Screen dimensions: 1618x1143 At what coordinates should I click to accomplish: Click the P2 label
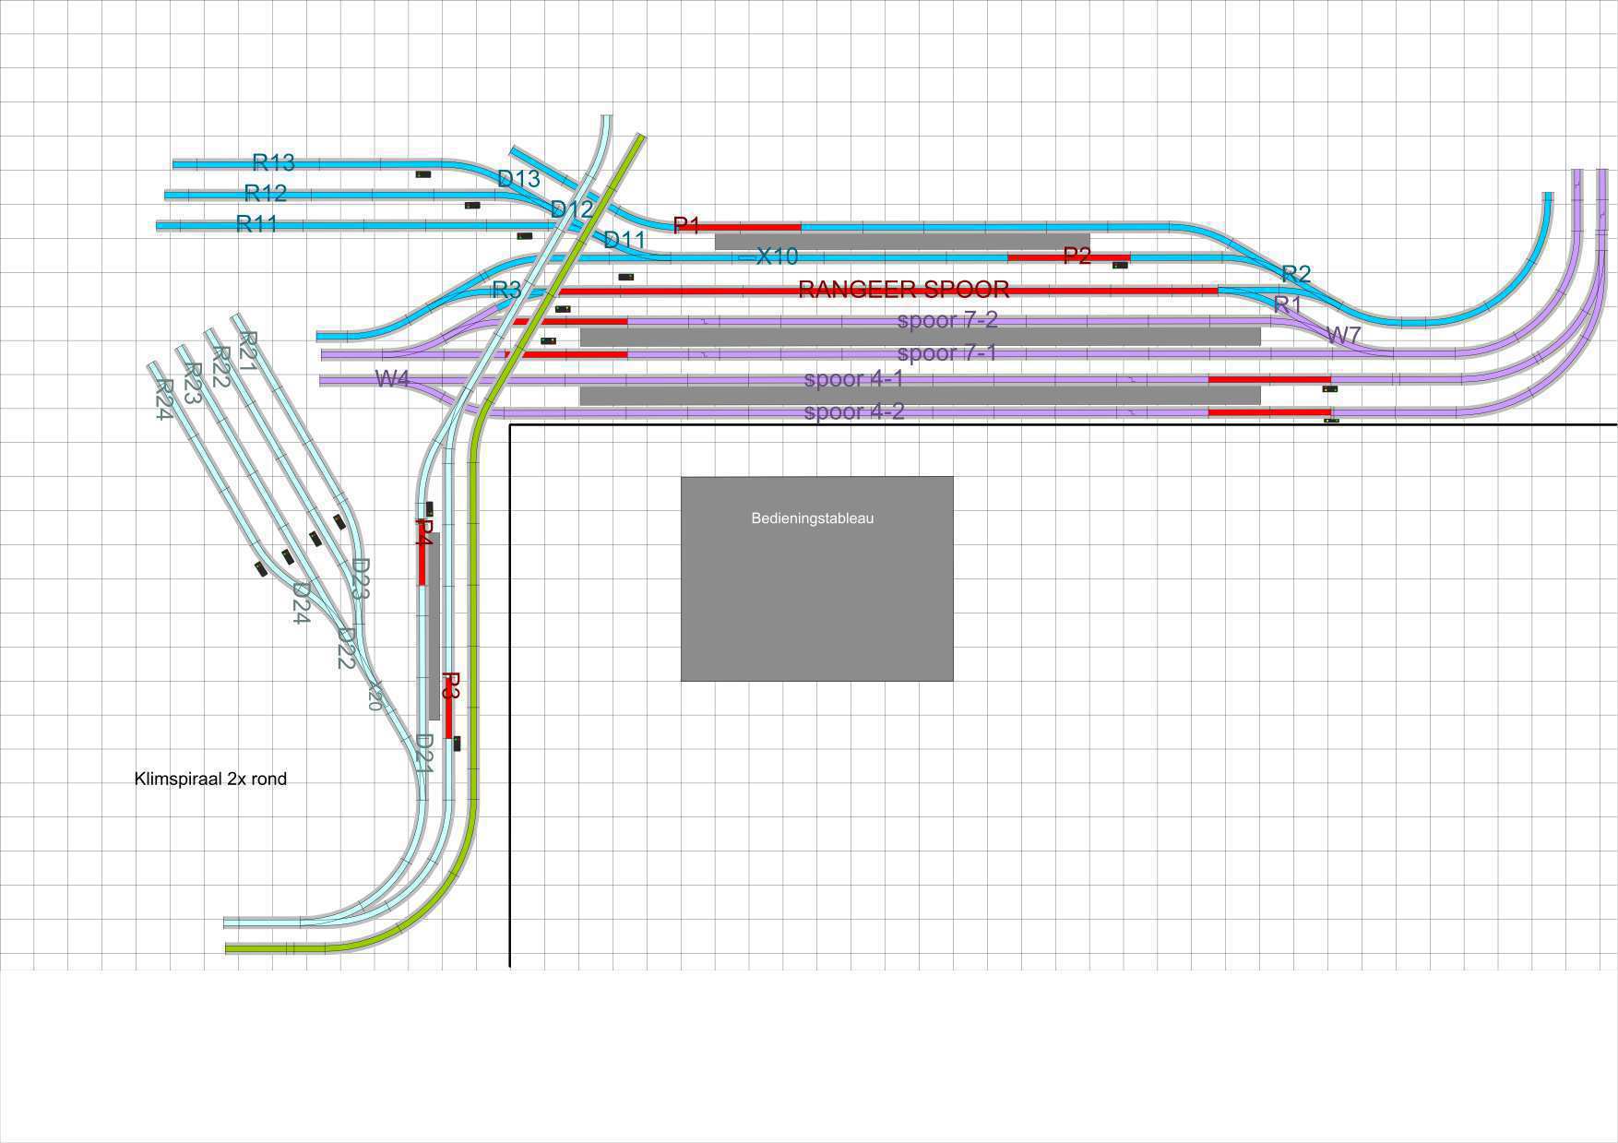tap(1077, 256)
